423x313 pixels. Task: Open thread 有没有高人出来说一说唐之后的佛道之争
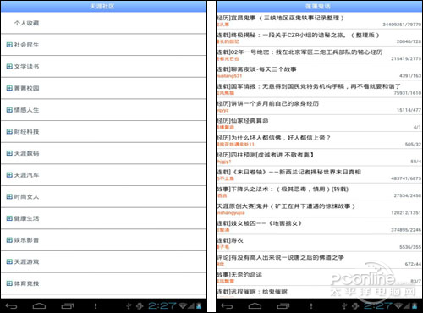pyautogui.click(x=319, y=261)
